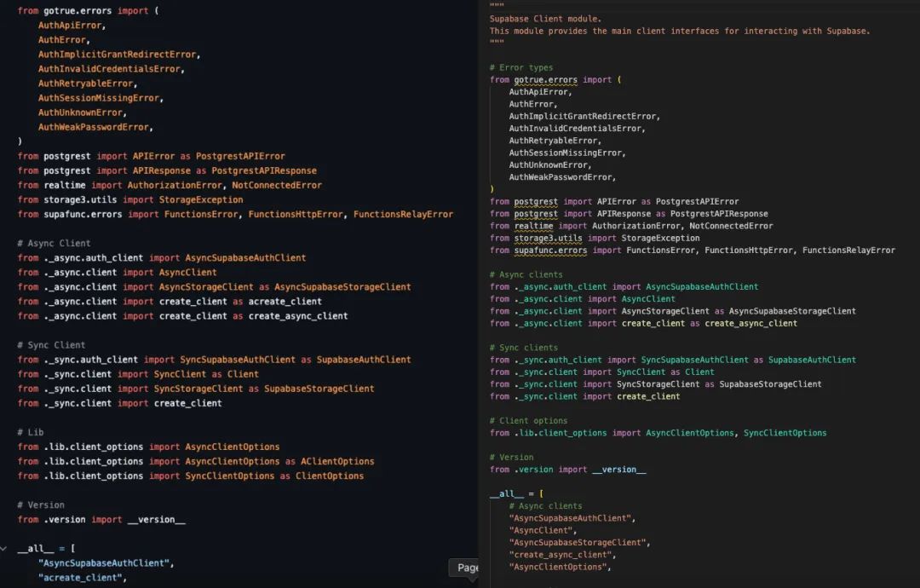The height and width of the screenshot is (588, 920).
Task: Click AuthImplicitGrantRedirectError in the left pane
Action: click(x=119, y=55)
